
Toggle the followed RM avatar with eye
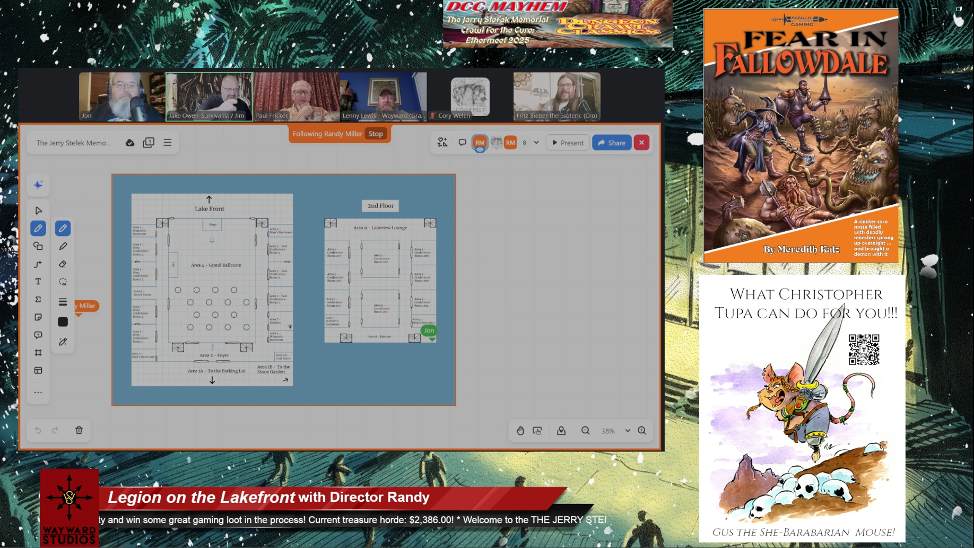(480, 143)
